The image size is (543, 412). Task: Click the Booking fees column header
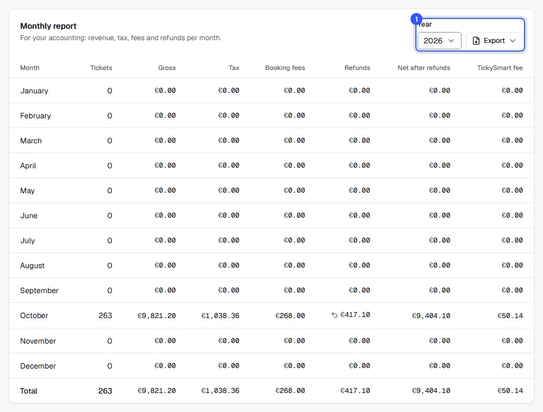[x=285, y=68]
